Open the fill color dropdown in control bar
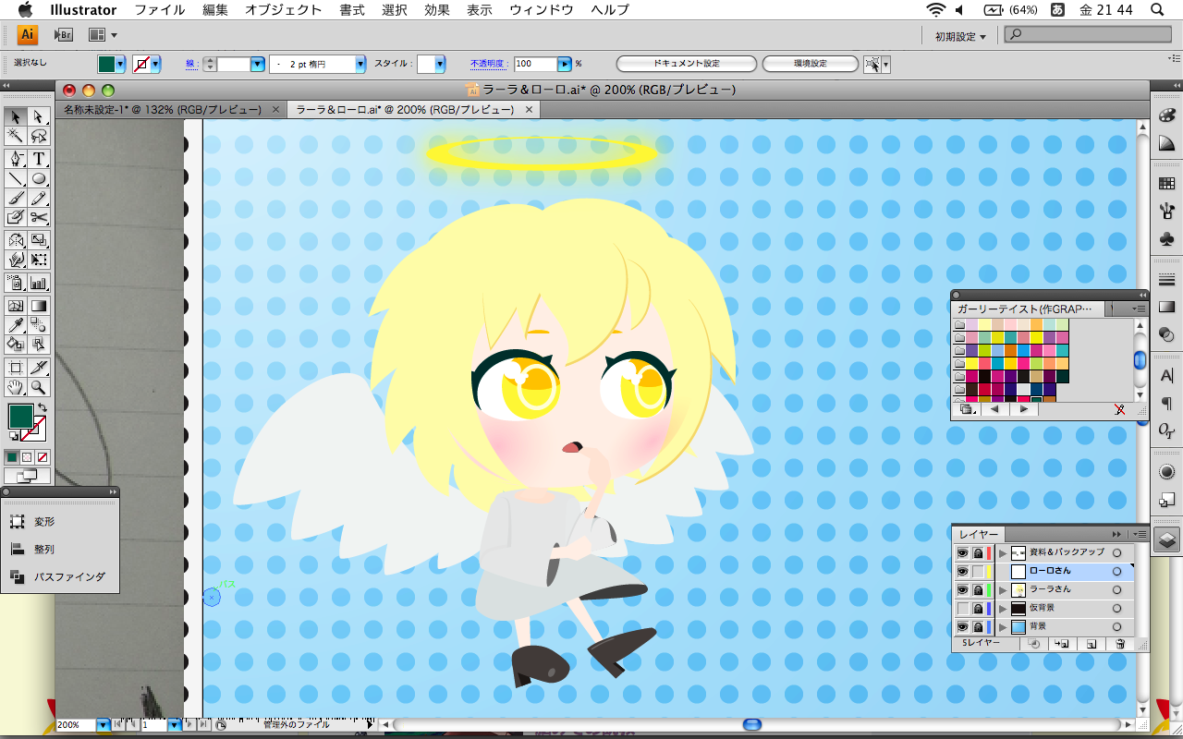Viewport: 1183px width, 739px height. tap(120, 64)
